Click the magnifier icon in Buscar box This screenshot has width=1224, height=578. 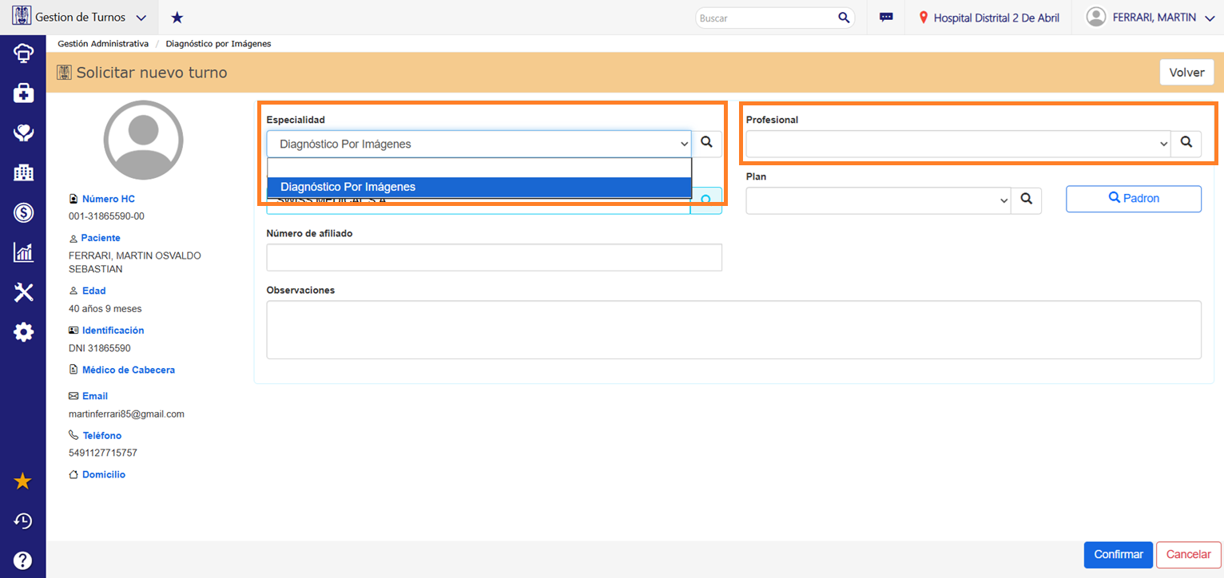[844, 18]
